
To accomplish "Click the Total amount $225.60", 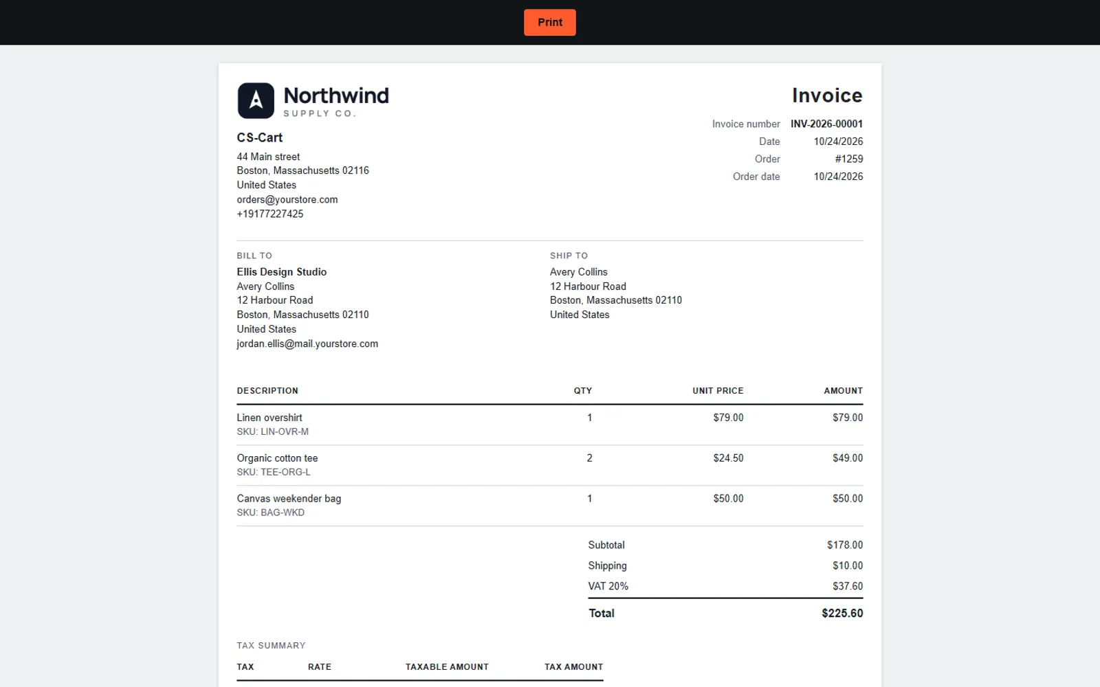I will pyautogui.click(x=842, y=613).
